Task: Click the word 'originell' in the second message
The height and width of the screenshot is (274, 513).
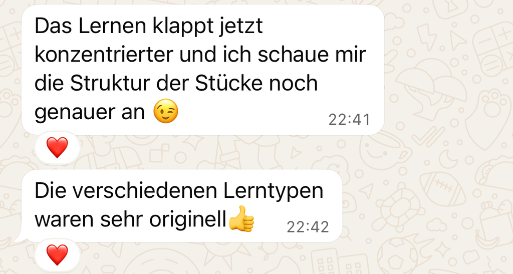Action: click(x=188, y=220)
